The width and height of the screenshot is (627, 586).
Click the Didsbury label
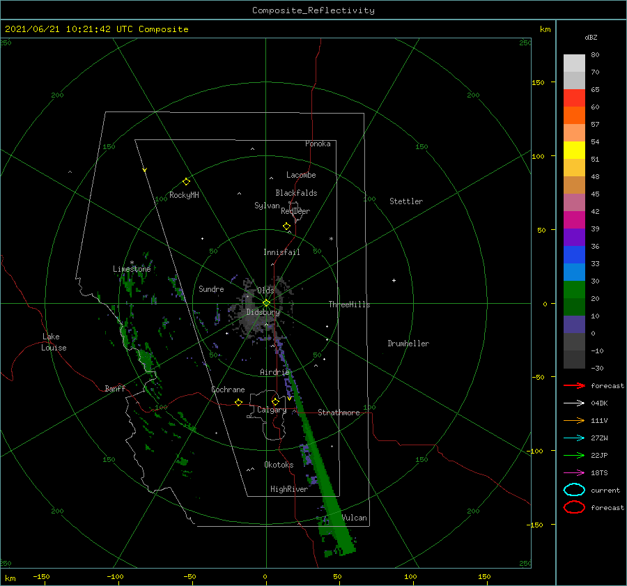(x=263, y=312)
